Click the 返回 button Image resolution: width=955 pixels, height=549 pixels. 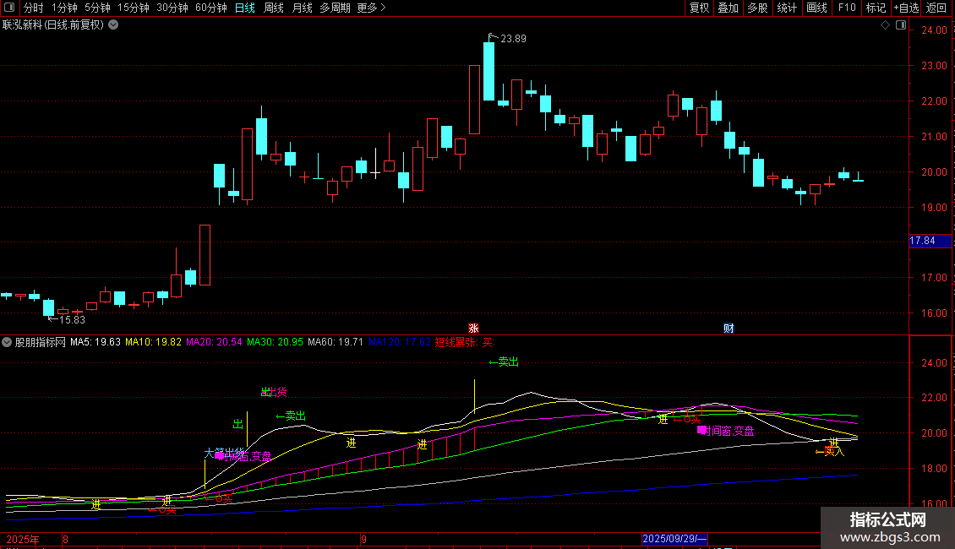936,8
